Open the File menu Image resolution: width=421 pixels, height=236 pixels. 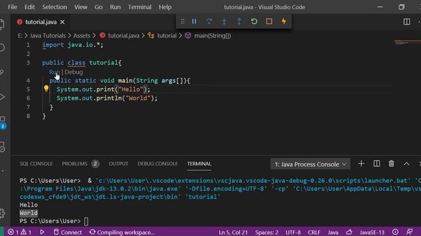pos(12,7)
